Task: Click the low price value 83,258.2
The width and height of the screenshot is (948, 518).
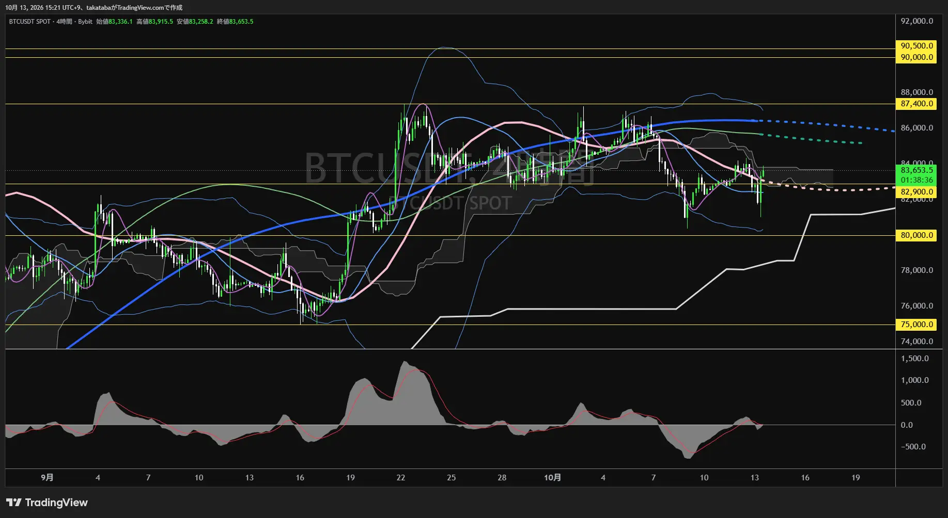Action: coord(201,22)
